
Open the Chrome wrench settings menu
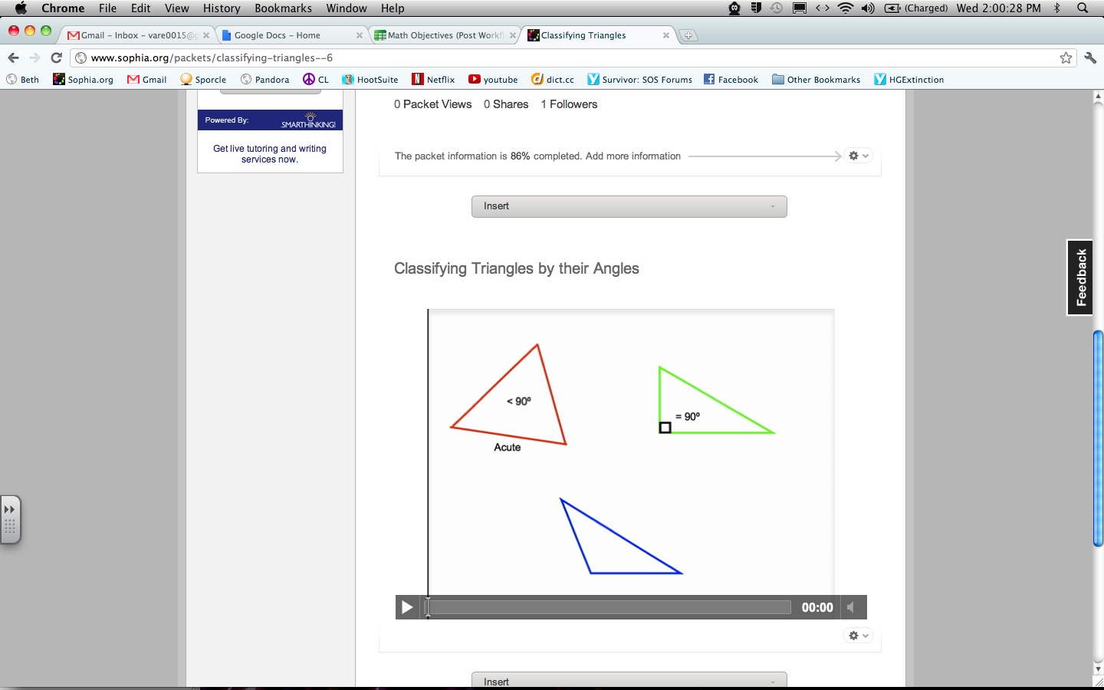[x=1090, y=58]
